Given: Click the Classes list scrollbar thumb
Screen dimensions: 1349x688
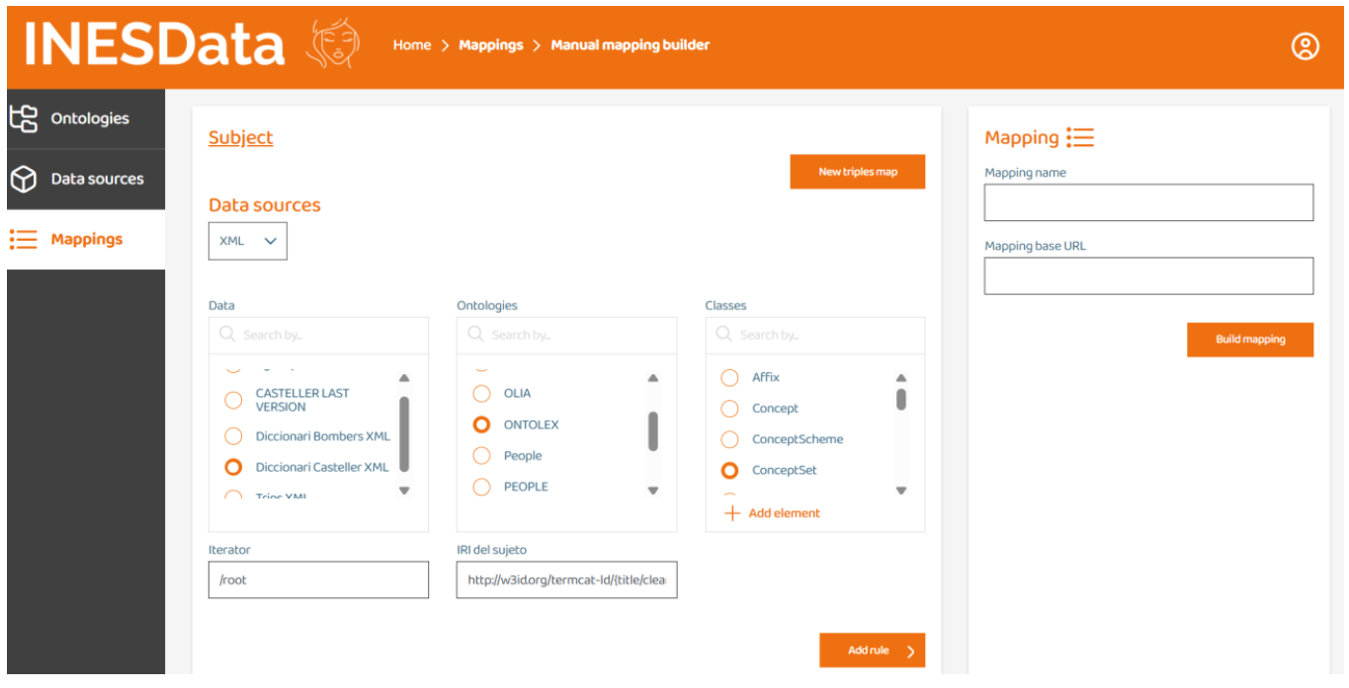Looking at the screenshot, I should point(900,400).
